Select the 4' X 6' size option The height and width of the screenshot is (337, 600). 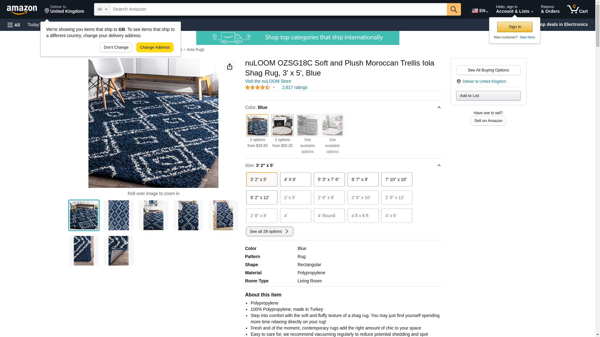tap(296, 179)
